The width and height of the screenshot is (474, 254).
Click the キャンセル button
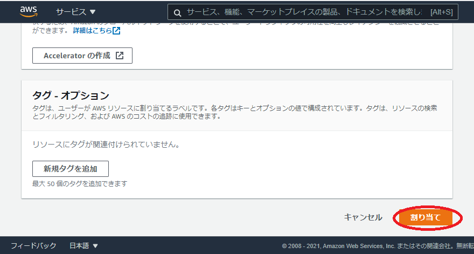[363, 217]
